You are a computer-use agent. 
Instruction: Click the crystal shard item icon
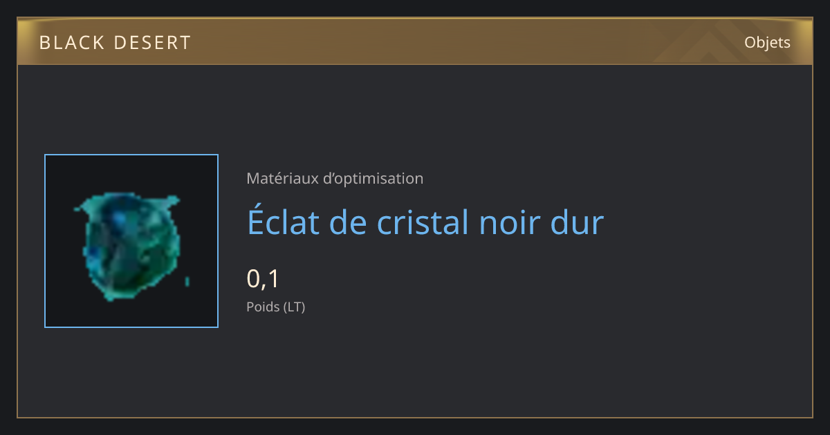coord(129,247)
